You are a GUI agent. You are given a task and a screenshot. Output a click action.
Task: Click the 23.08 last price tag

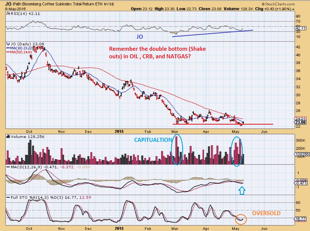click(301, 122)
